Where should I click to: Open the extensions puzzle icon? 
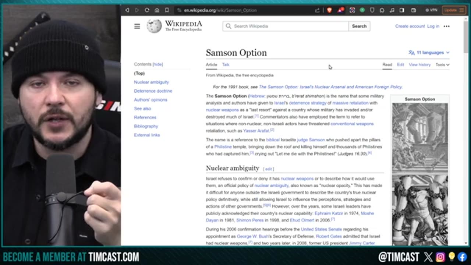click(x=382, y=10)
